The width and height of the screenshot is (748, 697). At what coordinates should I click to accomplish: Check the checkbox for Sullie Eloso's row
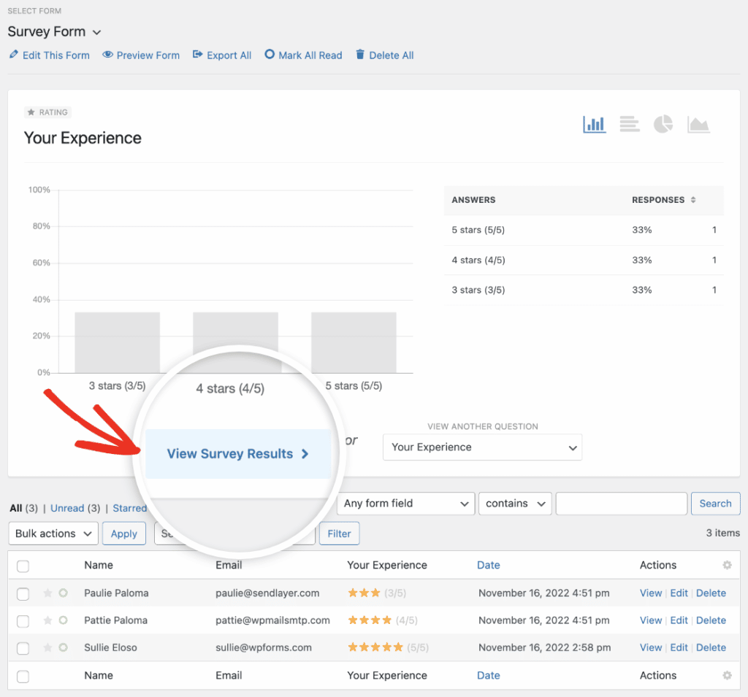[x=23, y=647]
